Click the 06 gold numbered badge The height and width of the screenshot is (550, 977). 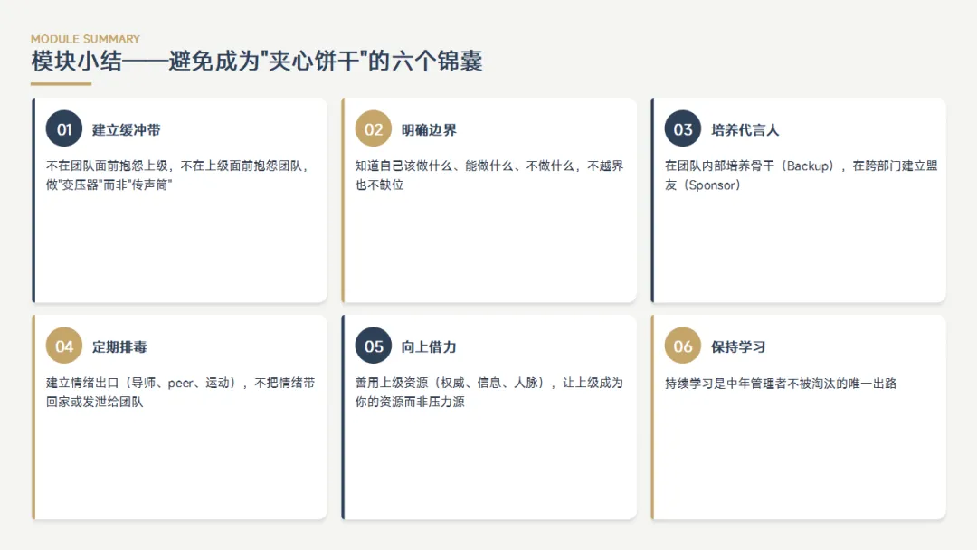pos(683,346)
